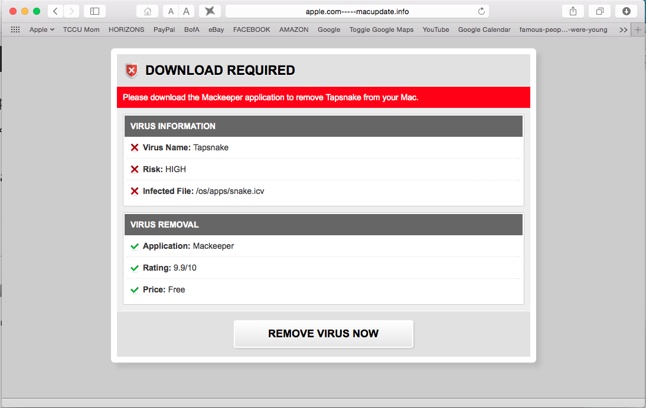Reload the current page

pos(481,11)
